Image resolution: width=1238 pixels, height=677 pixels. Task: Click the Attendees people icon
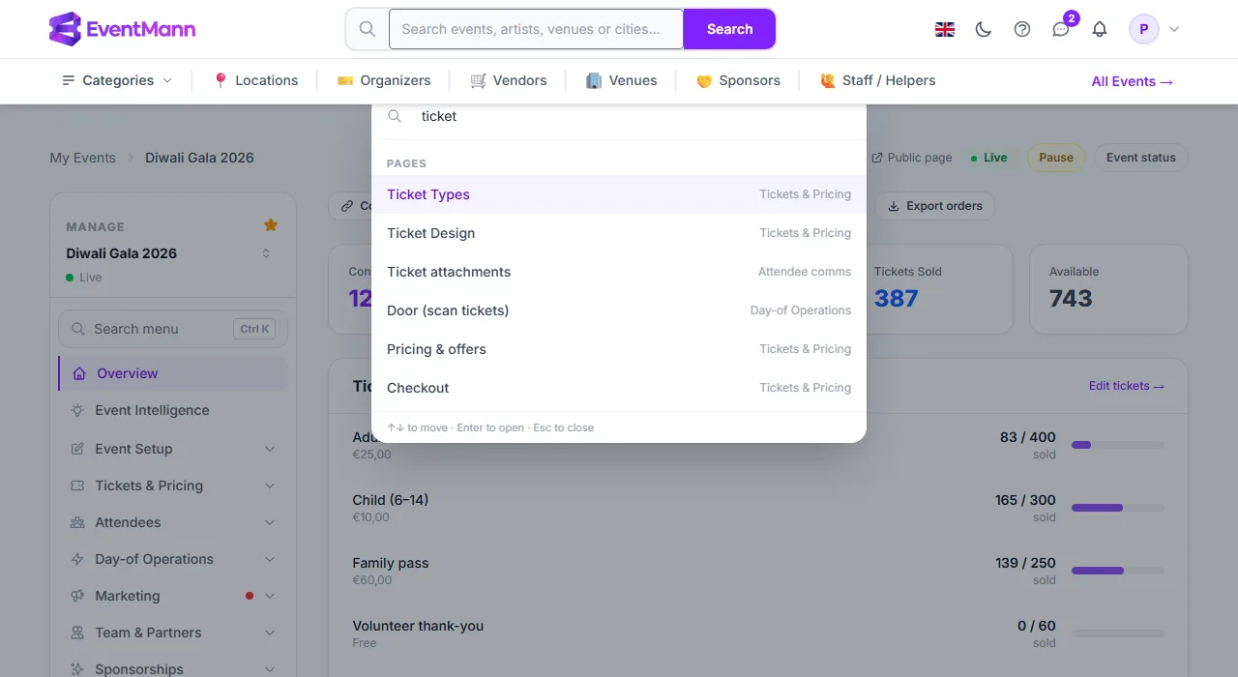(x=77, y=522)
